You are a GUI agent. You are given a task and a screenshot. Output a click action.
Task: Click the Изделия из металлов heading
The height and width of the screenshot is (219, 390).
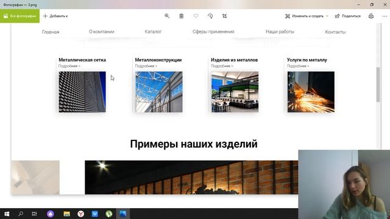pyautogui.click(x=234, y=60)
